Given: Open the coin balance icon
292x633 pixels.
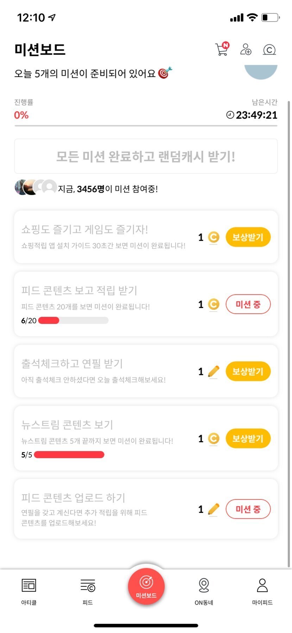Looking at the screenshot, I should pos(269,50).
